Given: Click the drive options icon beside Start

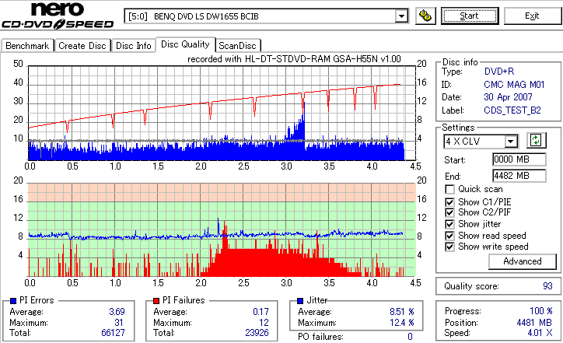Looking at the screenshot, I should pyautogui.click(x=425, y=16).
